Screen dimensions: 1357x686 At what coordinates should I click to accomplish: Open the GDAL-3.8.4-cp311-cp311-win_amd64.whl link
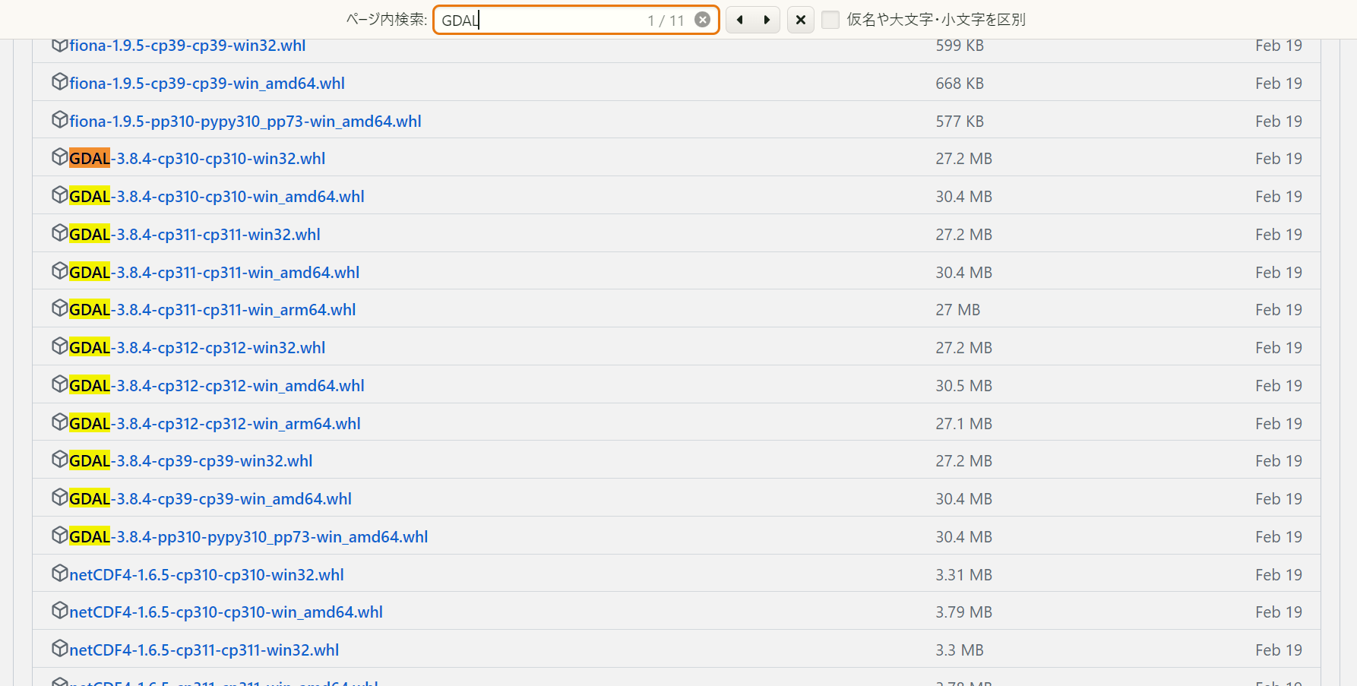[x=214, y=271]
